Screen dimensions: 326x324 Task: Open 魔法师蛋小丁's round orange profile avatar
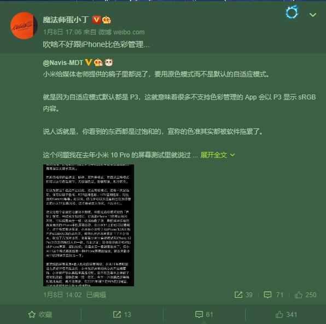pyautogui.click(x=24, y=26)
